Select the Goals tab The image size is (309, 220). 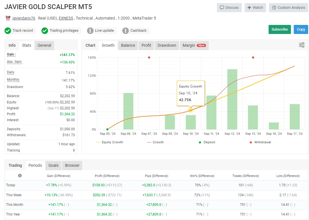coord(53,165)
